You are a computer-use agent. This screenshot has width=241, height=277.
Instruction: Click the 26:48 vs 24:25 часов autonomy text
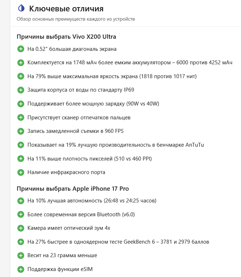(x=130, y=201)
